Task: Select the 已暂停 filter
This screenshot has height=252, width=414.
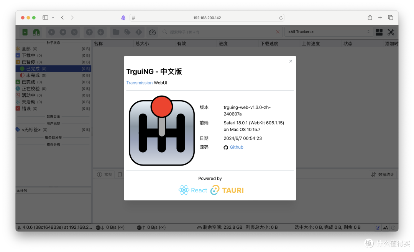Action: tap(53, 62)
